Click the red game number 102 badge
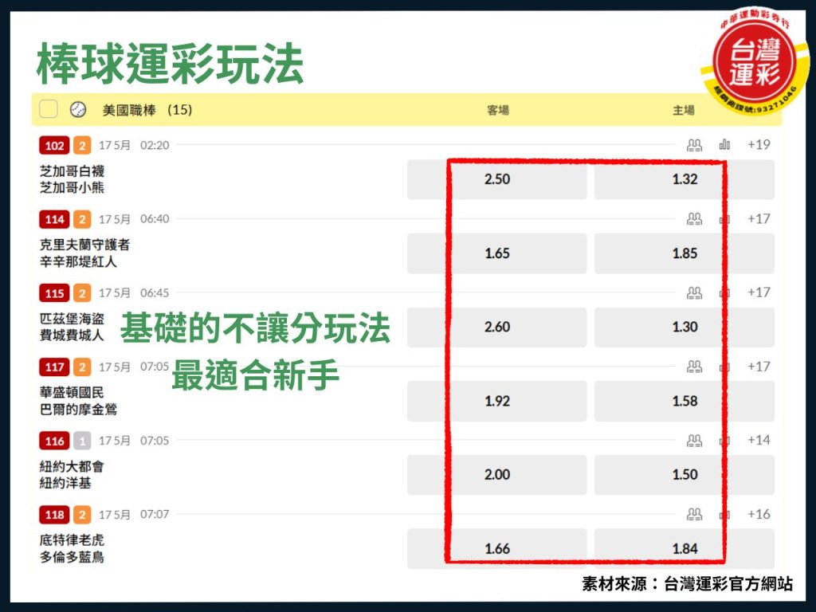The height and width of the screenshot is (612, 816). tap(54, 145)
